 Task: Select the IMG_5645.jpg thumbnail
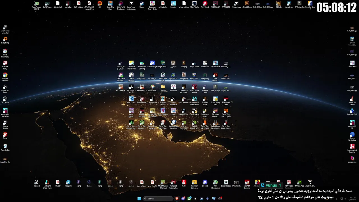352,29
